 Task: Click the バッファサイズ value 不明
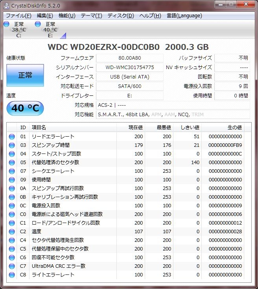tap(232, 58)
